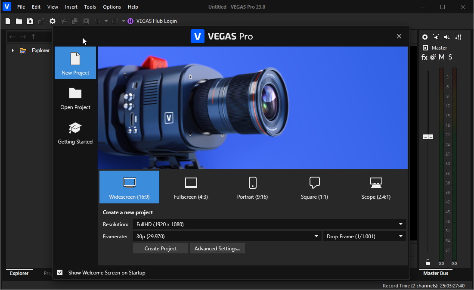Click the Master FX button
This screenshot has height=290, width=474.
424,57
